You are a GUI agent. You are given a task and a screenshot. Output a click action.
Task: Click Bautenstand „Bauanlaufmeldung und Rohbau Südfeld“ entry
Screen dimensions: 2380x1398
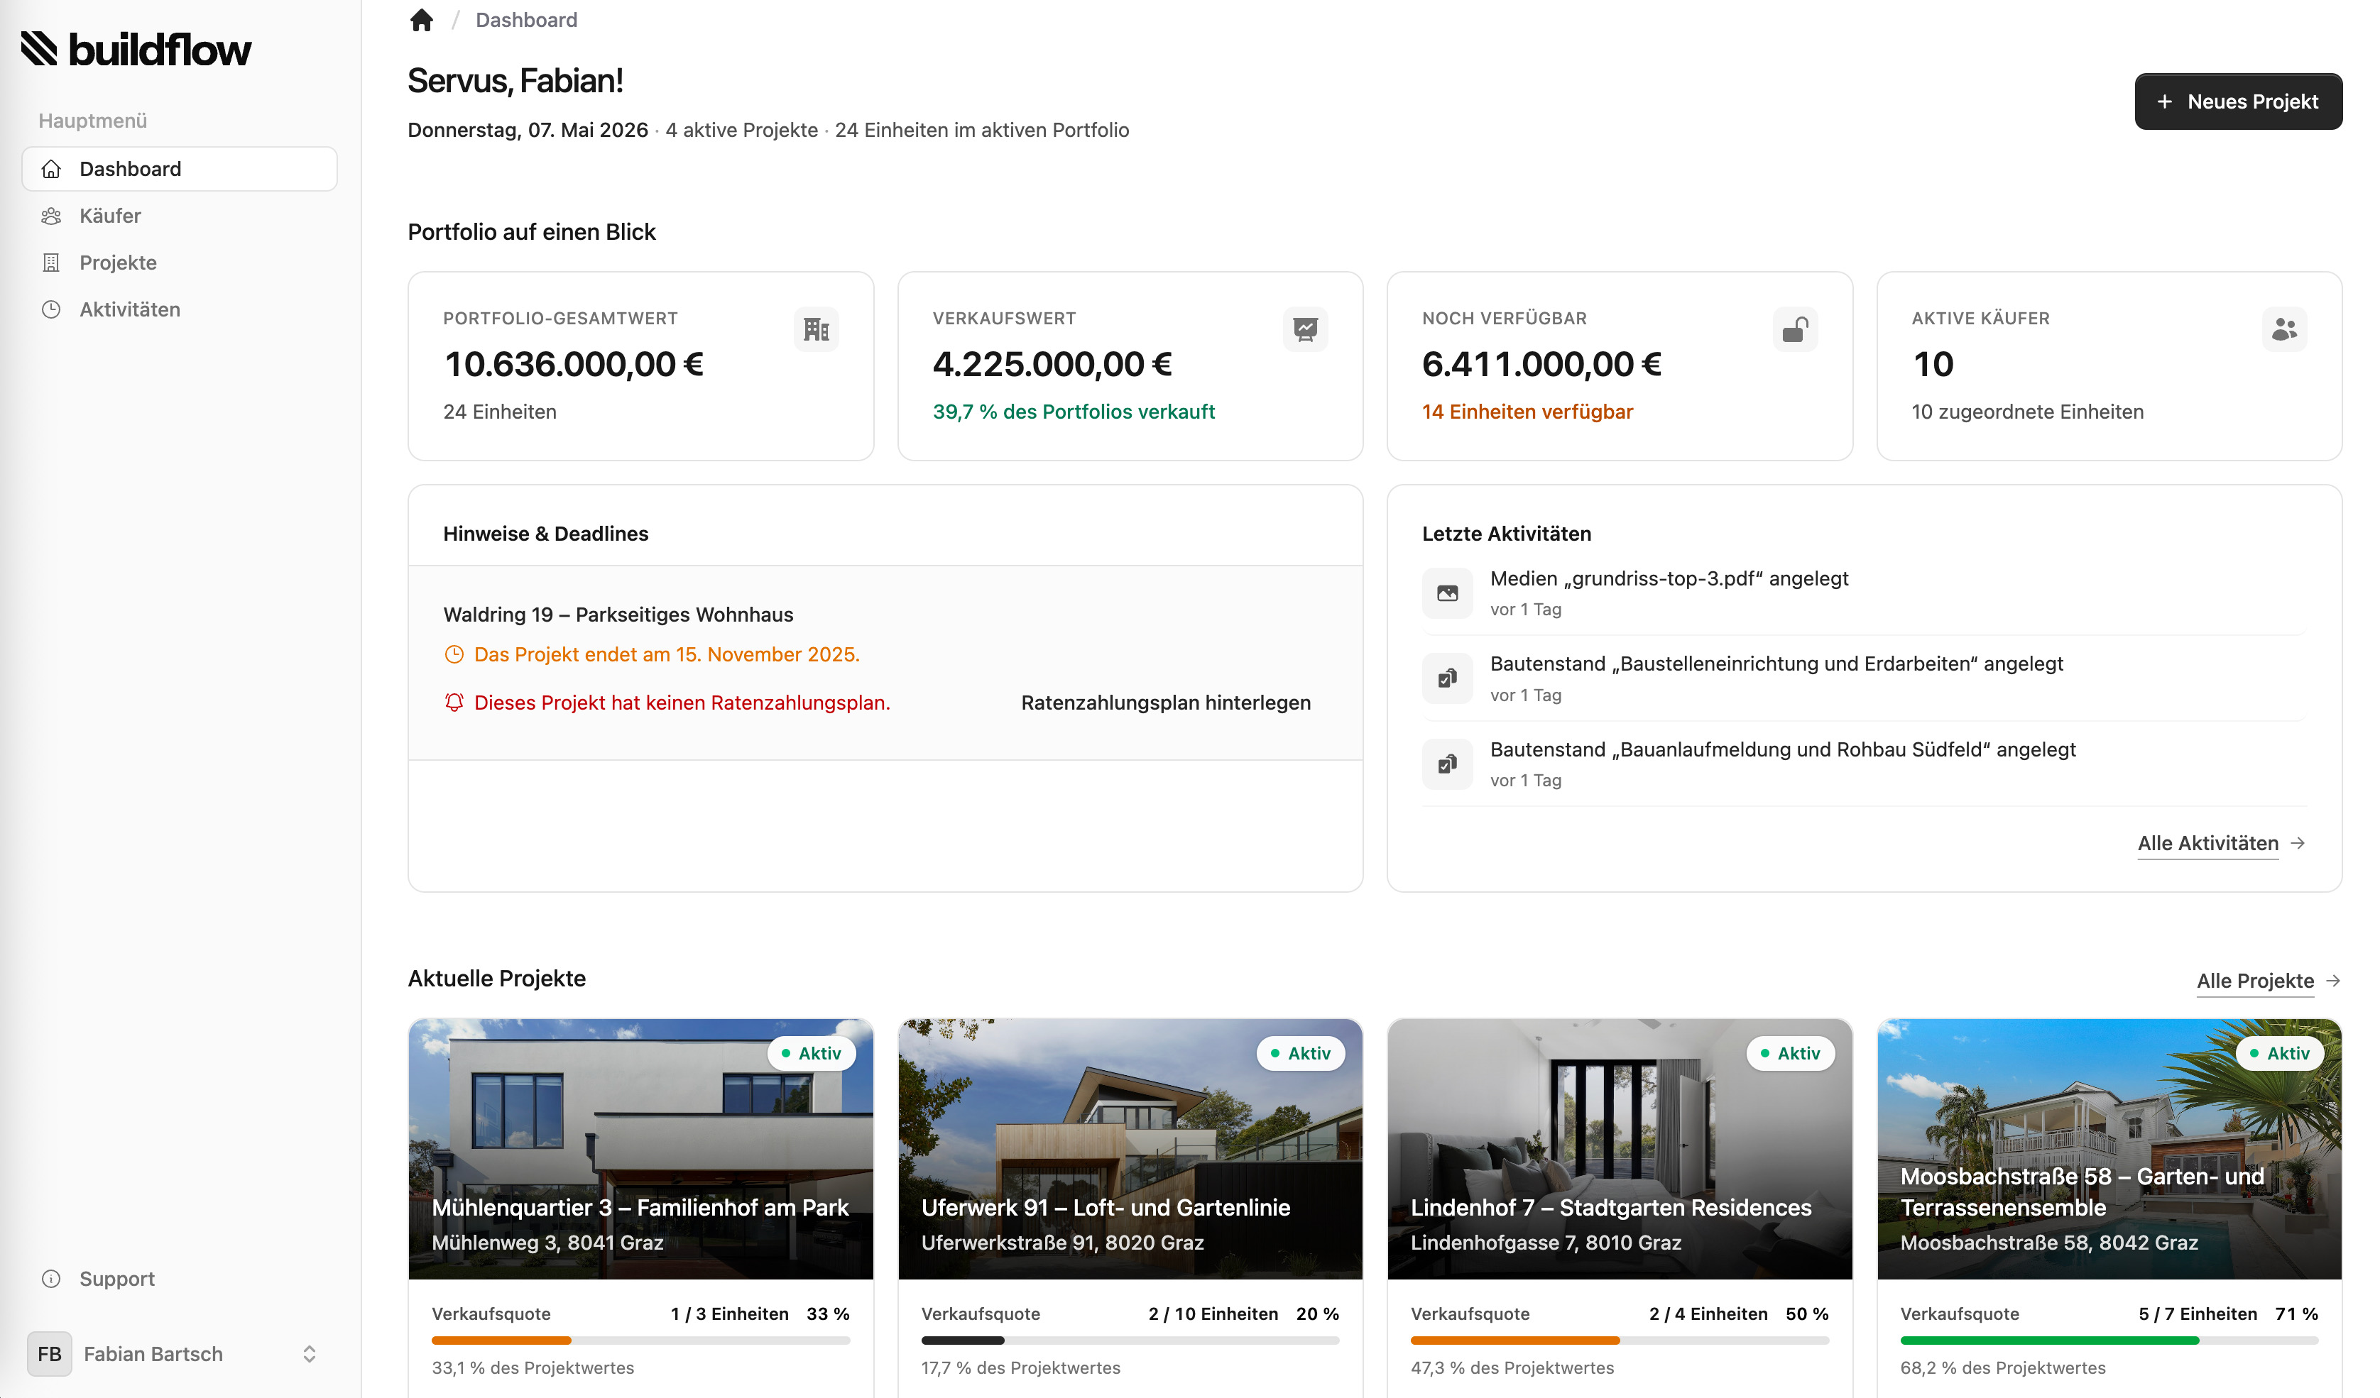pos(1783,749)
